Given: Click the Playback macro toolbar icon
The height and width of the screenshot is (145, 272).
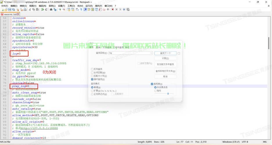Looking at the screenshot, I should tap(120, 10).
